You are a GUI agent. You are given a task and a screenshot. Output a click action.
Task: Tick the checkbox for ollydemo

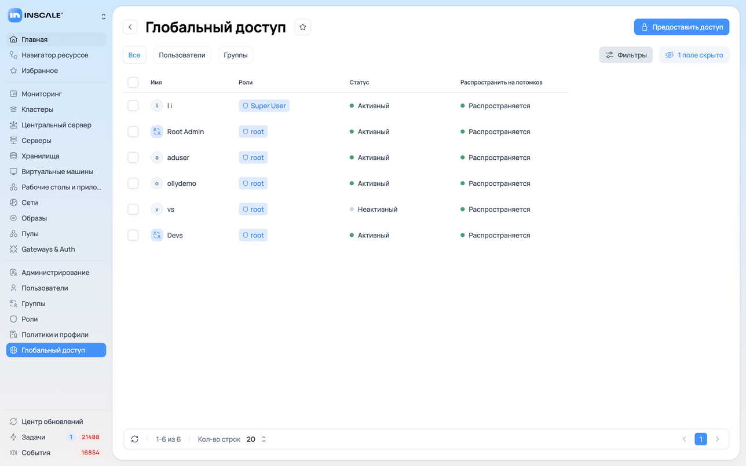coord(133,184)
